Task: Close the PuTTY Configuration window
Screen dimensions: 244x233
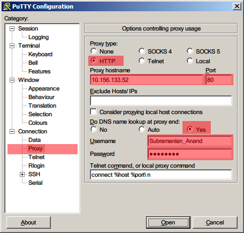Action: 237,6
